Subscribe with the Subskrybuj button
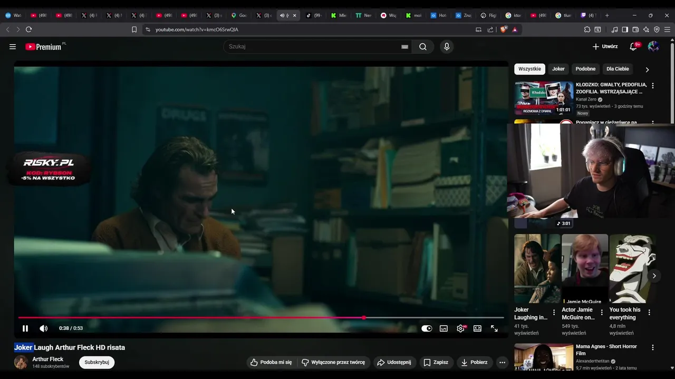This screenshot has width=675, height=379. [97, 362]
